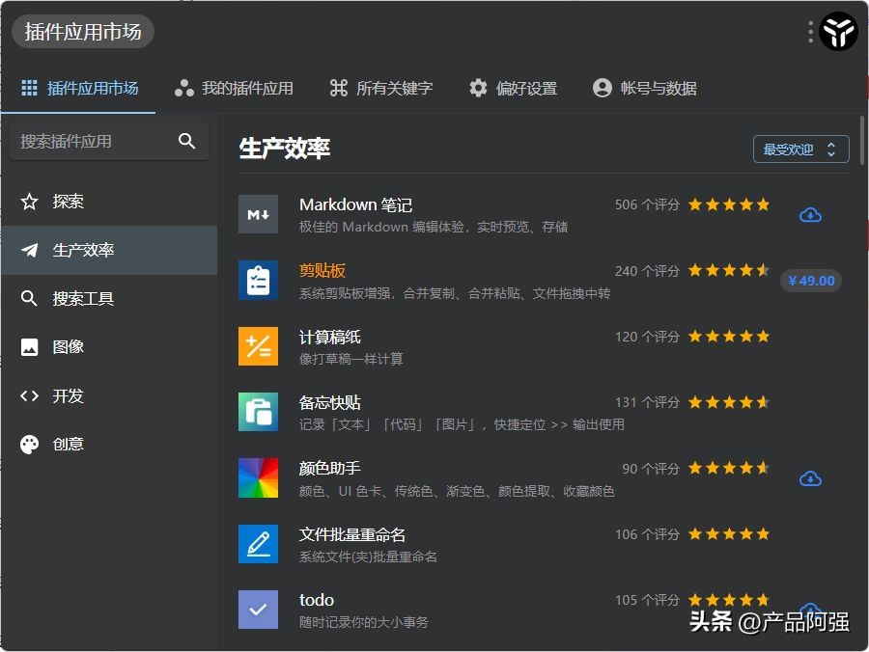Open the 备忘快贴 plugin icon

click(x=258, y=412)
